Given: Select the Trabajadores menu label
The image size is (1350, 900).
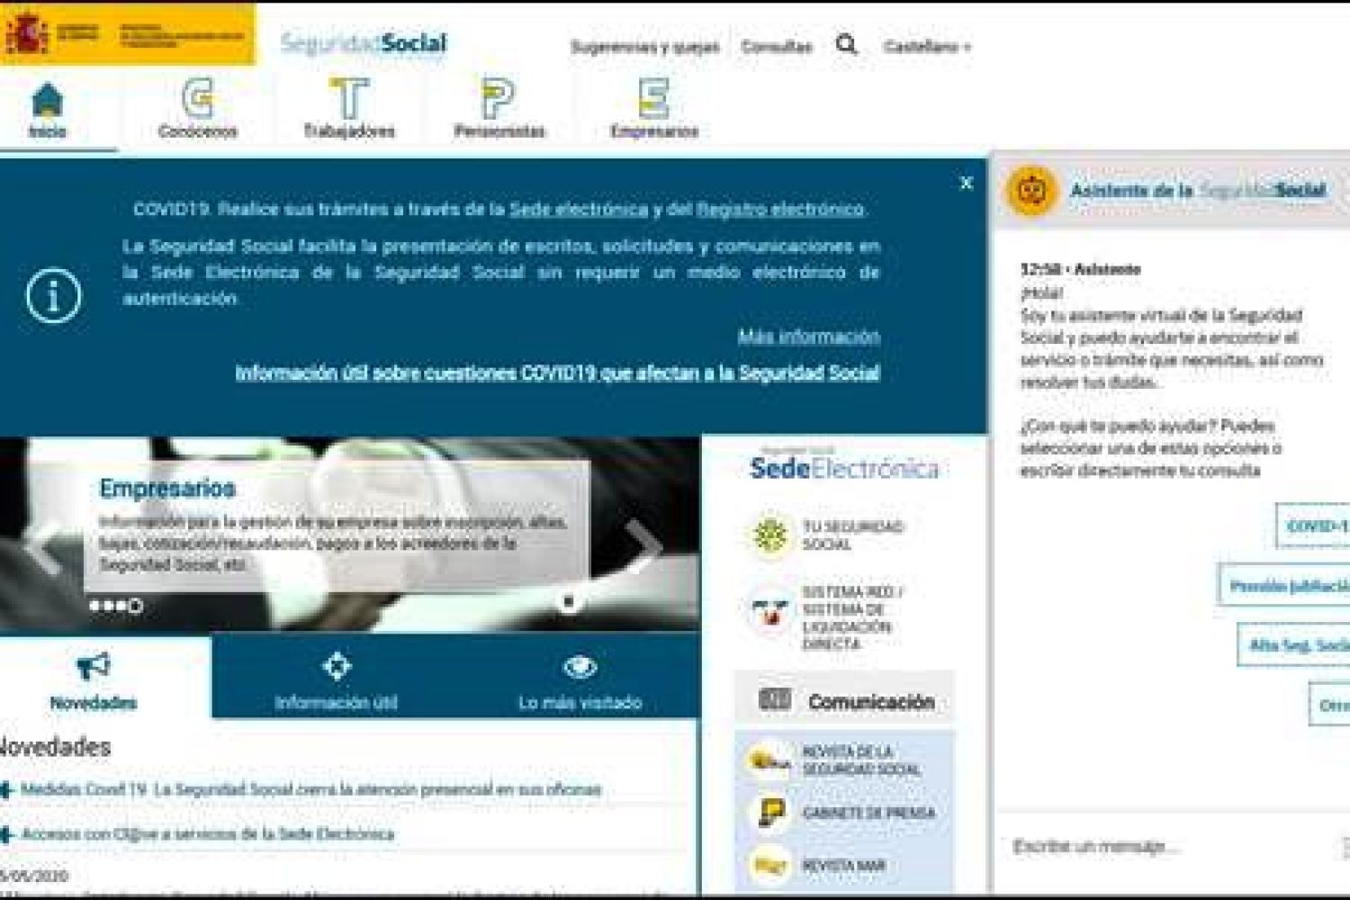Looking at the screenshot, I should [x=348, y=131].
